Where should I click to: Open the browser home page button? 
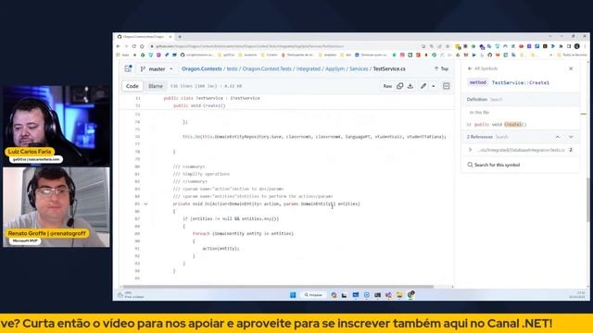(x=142, y=46)
